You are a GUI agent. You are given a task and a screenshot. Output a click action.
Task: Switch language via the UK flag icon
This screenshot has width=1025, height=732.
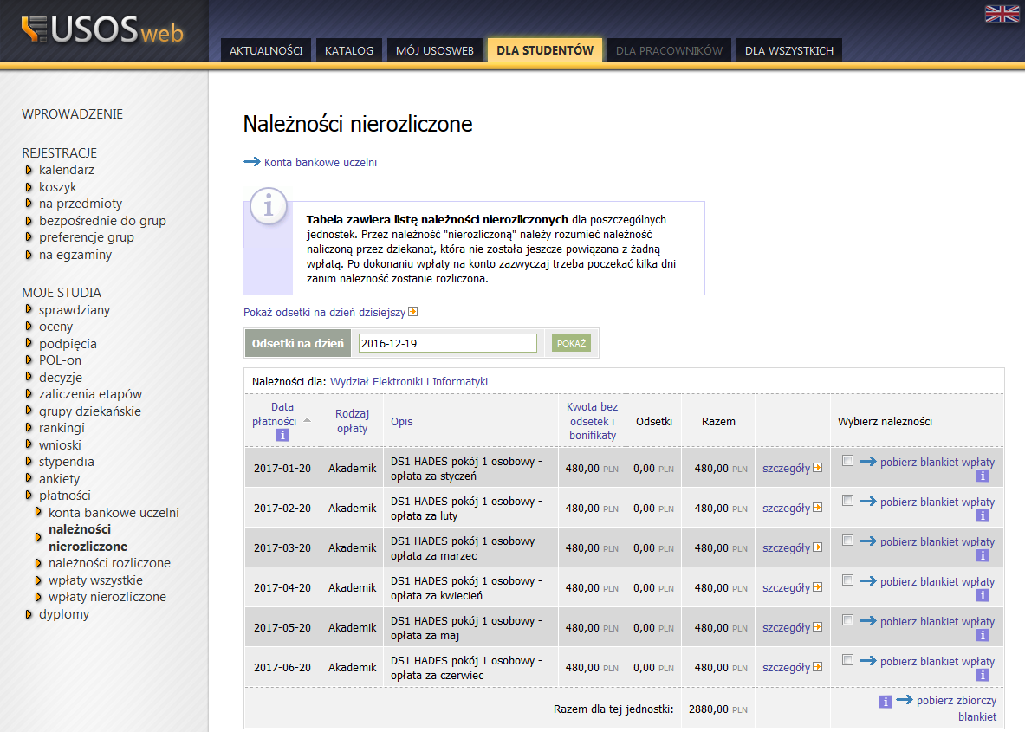(1002, 14)
